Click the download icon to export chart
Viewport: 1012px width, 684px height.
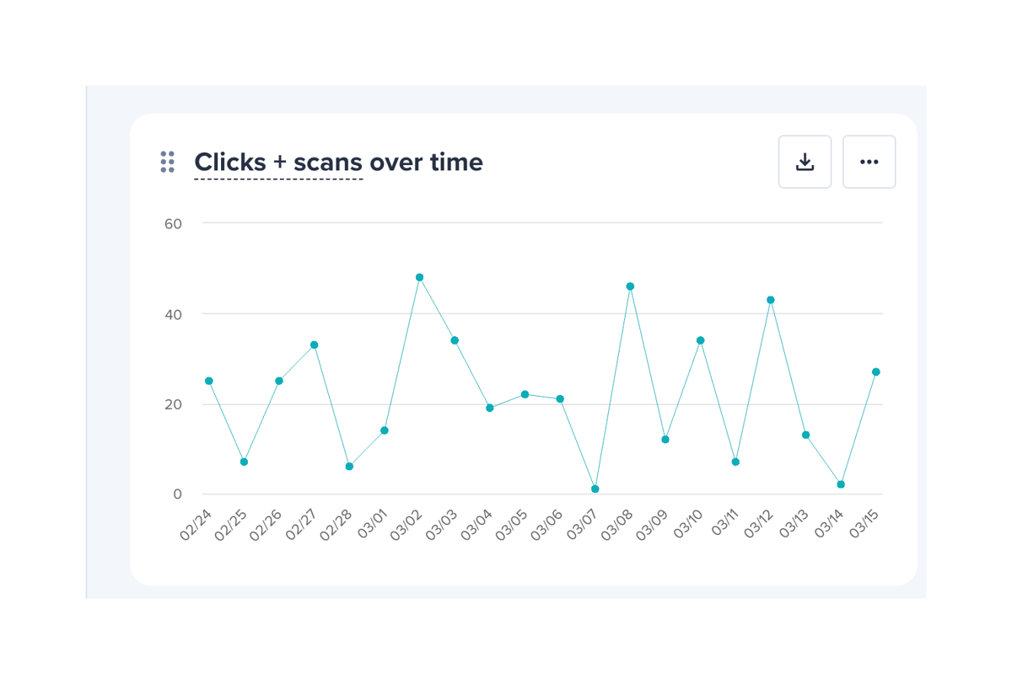click(805, 161)
